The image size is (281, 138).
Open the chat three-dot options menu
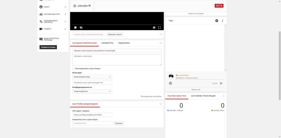click(223, 21)
